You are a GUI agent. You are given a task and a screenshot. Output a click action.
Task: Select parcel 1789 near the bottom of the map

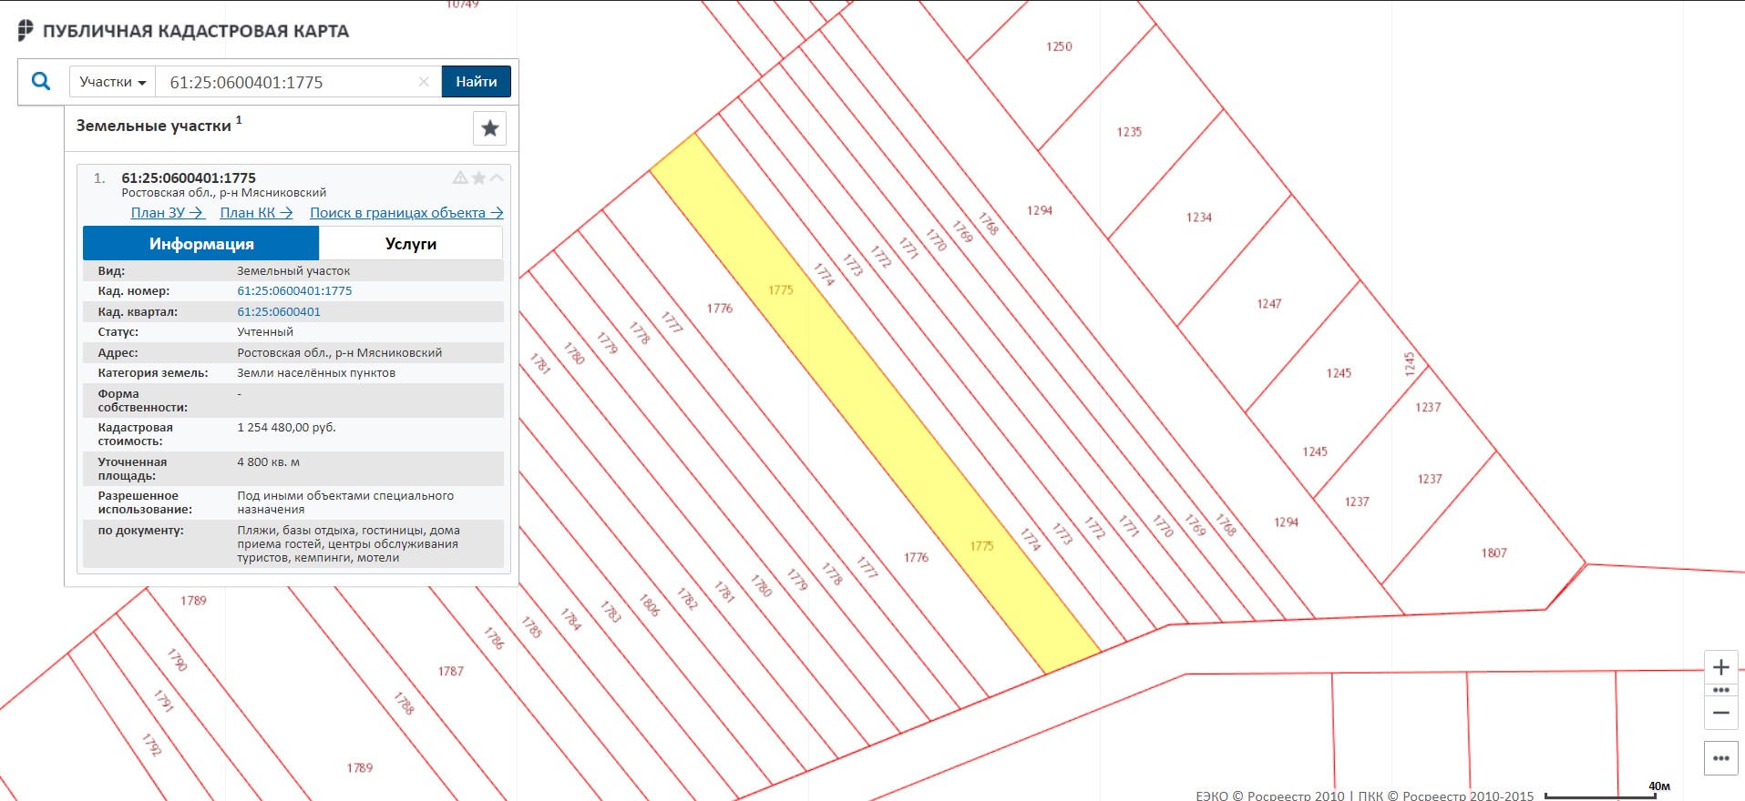click(x=360, y=768)
